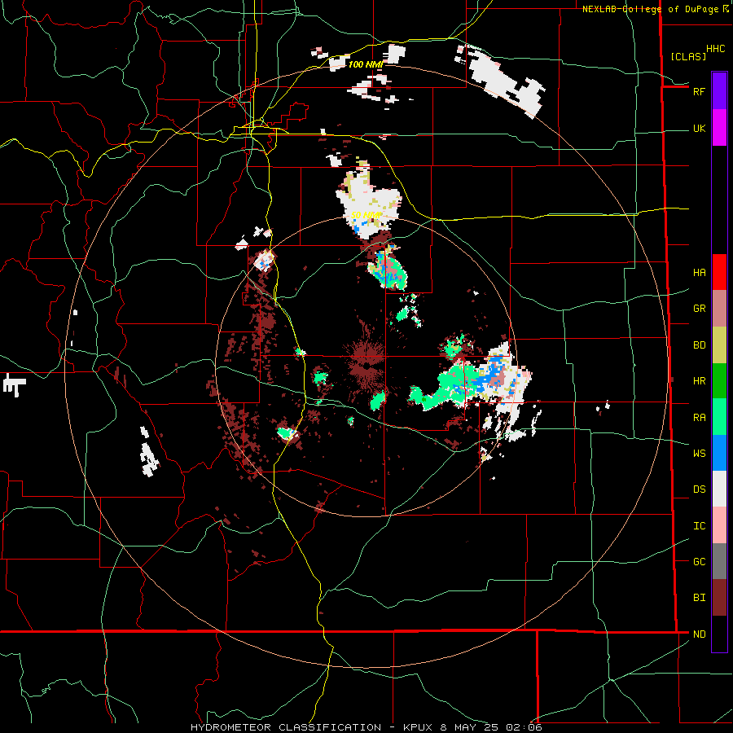The height and width of the screenshot is (733, 733).
Task: Select the light pink IC legend swatch
Action: (719, 525)
